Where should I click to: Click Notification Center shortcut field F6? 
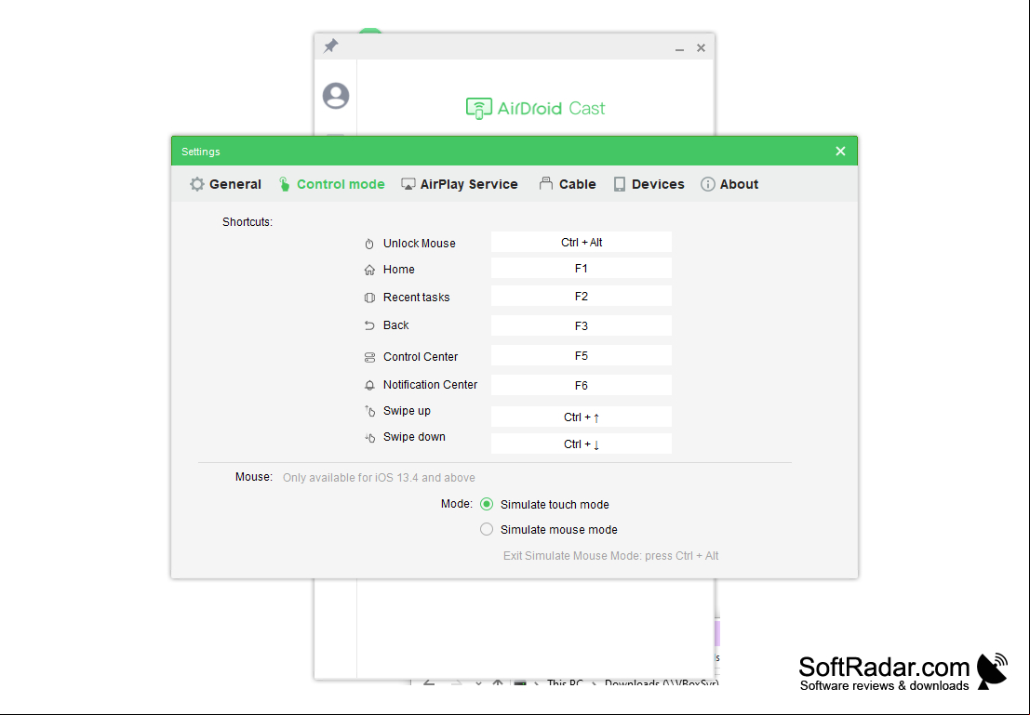pos(582,386)
